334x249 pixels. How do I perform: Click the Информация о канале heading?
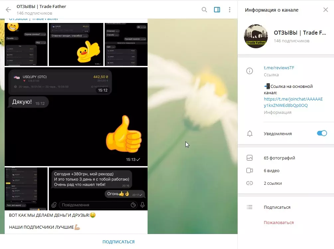pos(272,10)
